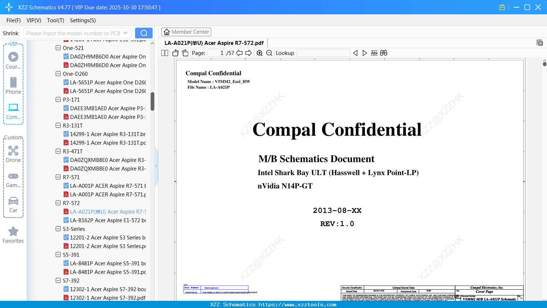
Task: Open DA0ZQXMB8E0 Acer Aspire R3 PDF file
Action: click(x=105, y=168)
